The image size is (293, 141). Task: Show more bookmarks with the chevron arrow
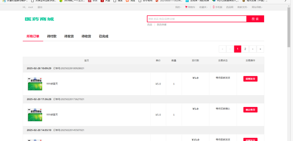(x=285, y=1)
